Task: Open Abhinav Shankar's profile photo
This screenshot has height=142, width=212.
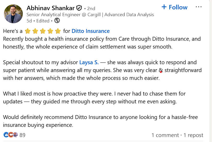Action: click(x=13, y=14)
